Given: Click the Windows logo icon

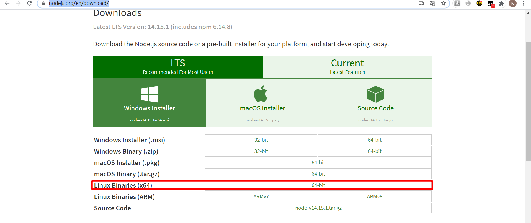Looking at the screenshot, I should click(149, 94).
